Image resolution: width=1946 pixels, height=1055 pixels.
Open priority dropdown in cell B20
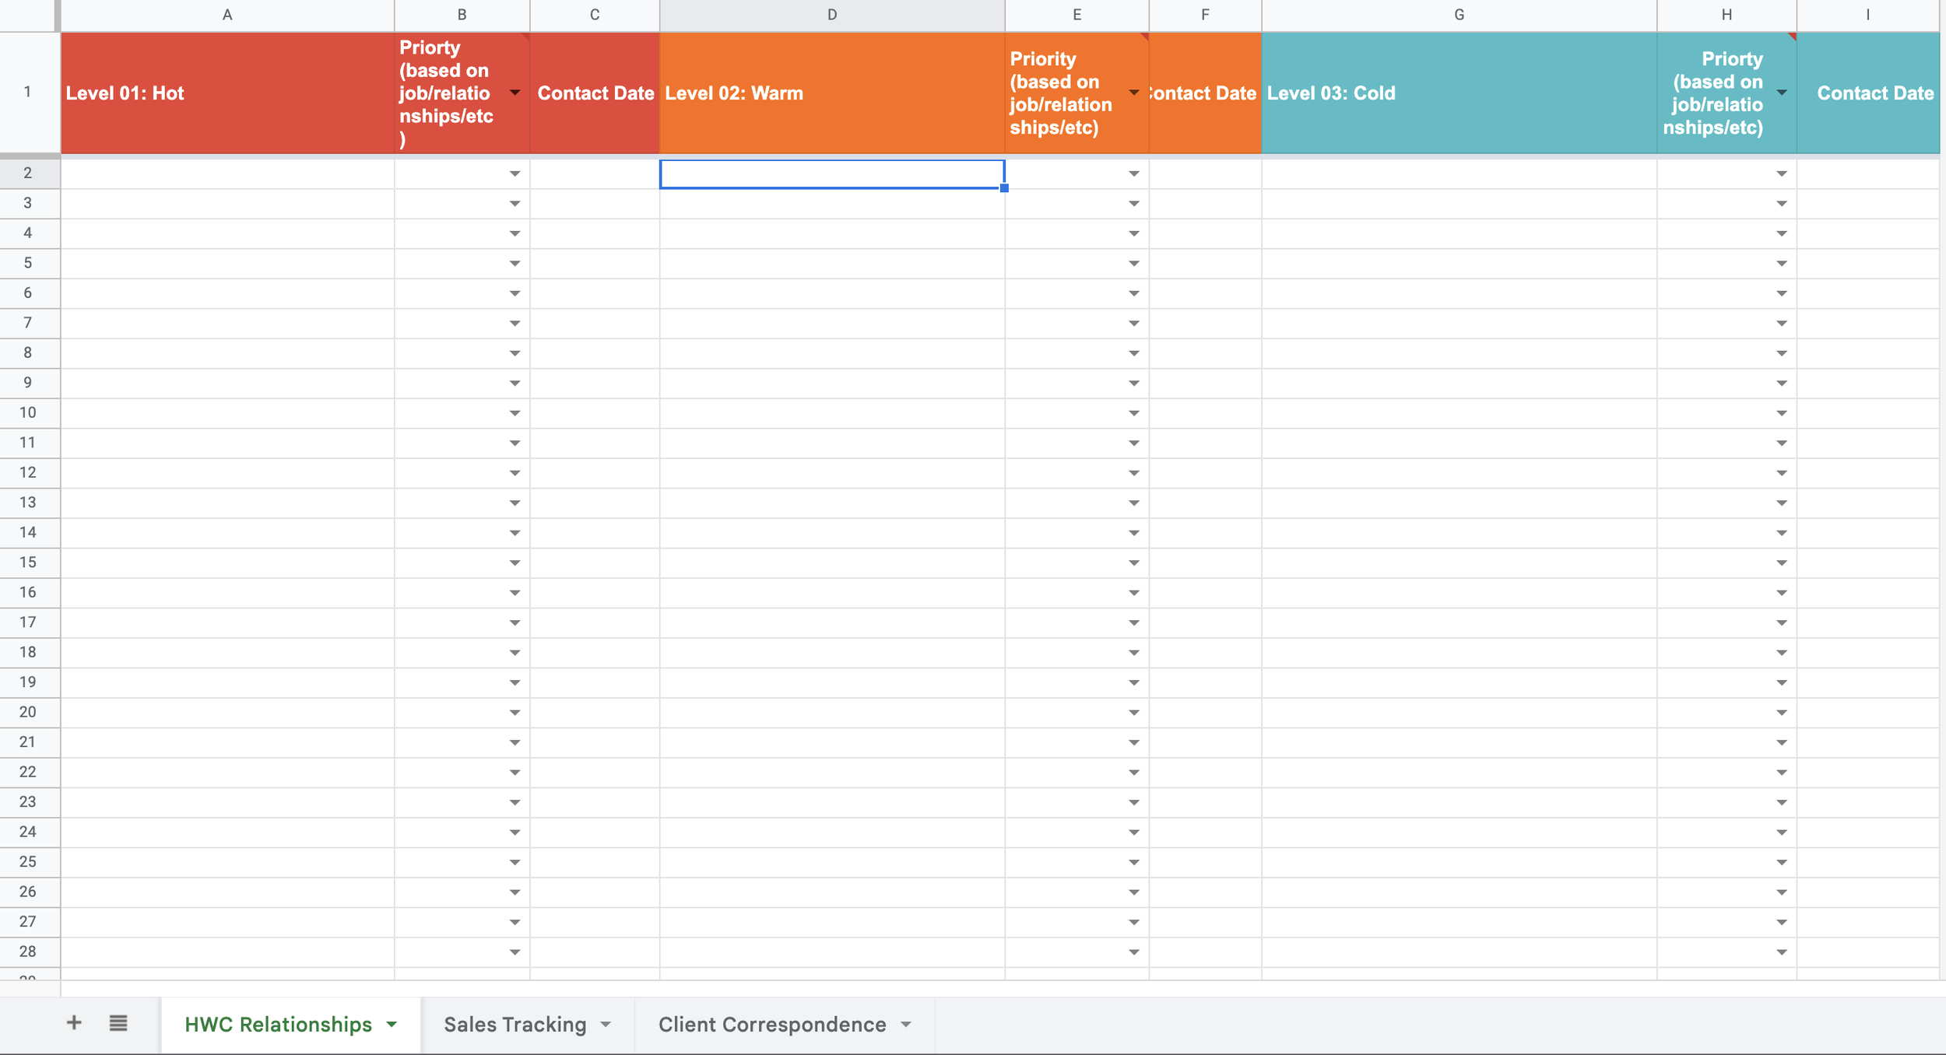[515, 713]
